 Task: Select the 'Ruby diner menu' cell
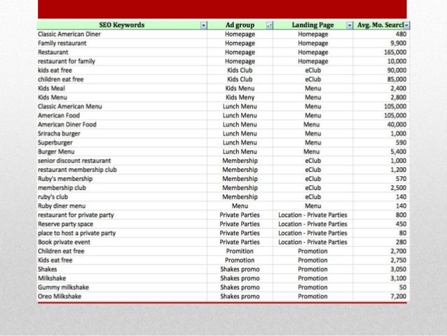pyautogui.click(x=122, y=206)
